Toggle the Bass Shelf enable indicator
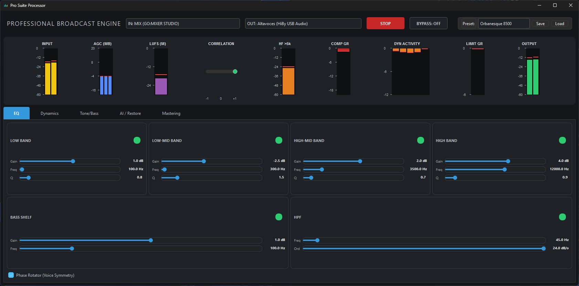Screen dimensions: 579x286 [279, 217]
